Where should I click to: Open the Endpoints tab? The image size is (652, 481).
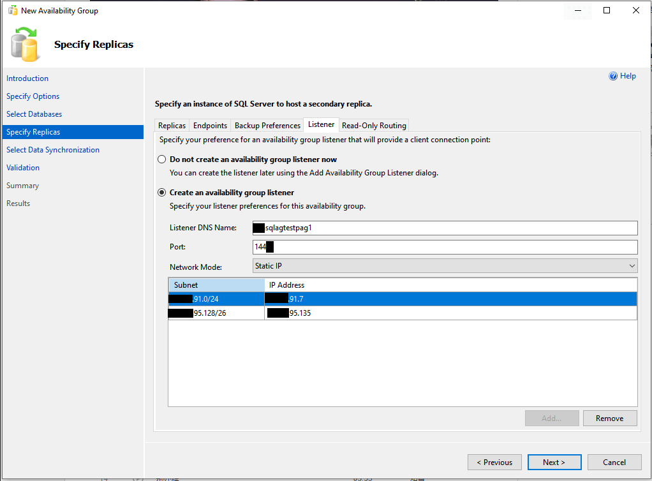click(x=210, y=126)
